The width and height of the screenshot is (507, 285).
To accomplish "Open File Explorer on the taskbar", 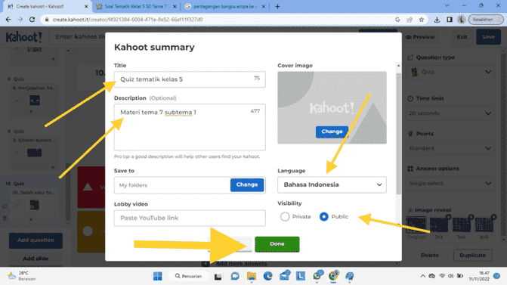I will tap(252, 276).
